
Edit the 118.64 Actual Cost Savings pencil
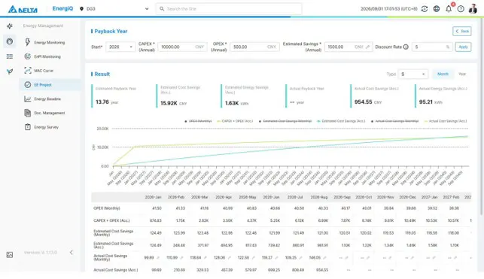click(205, 258)
